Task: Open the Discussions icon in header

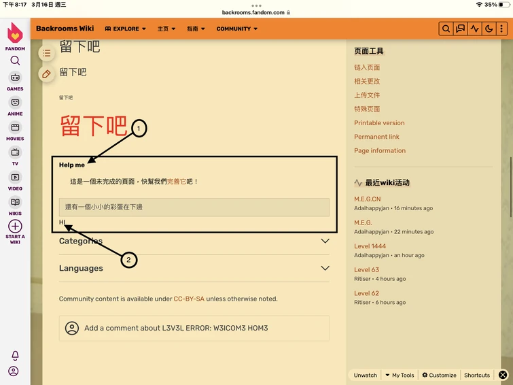Action: 460,29
